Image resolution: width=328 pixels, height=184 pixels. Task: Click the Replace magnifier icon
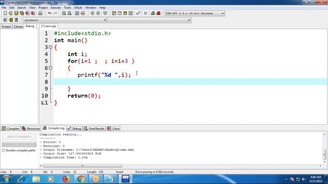coord(70,13)
